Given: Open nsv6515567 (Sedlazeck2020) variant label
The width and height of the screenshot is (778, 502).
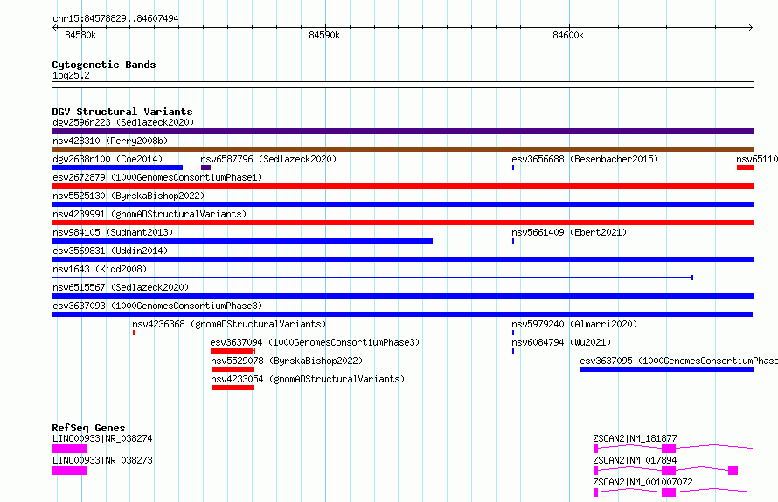Looking at the screenshot, I should point(121,287).
